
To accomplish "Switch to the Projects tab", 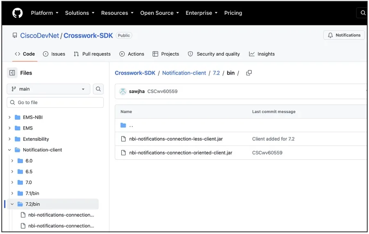I will coord(166,54).
